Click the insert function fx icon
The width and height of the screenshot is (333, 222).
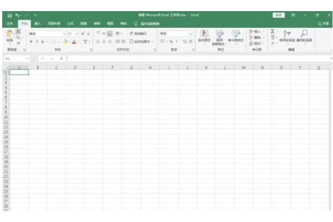(x=62, y=59)
